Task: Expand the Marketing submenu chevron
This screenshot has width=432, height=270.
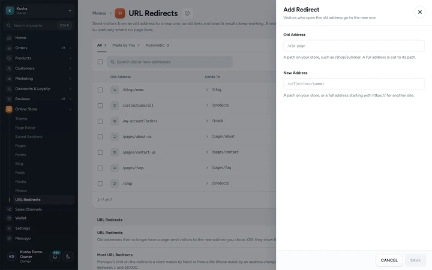Action: tap(70, 79)
